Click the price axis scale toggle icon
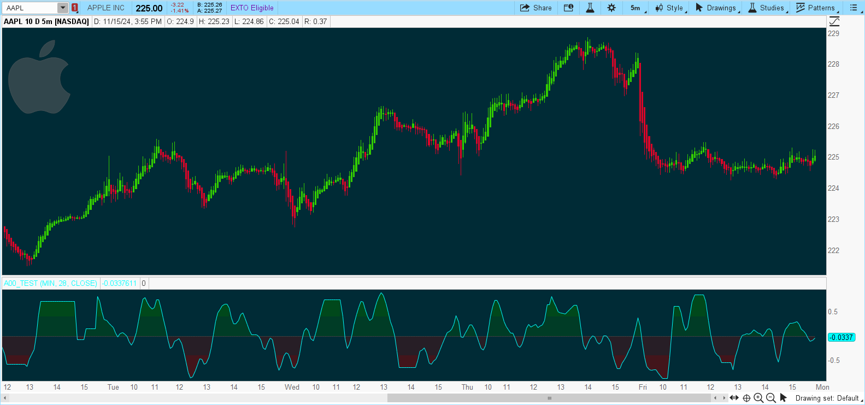865x405 pixels. [x=834, y=21]
